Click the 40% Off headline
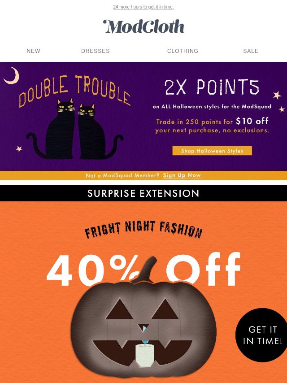 [x=143, y=270]
